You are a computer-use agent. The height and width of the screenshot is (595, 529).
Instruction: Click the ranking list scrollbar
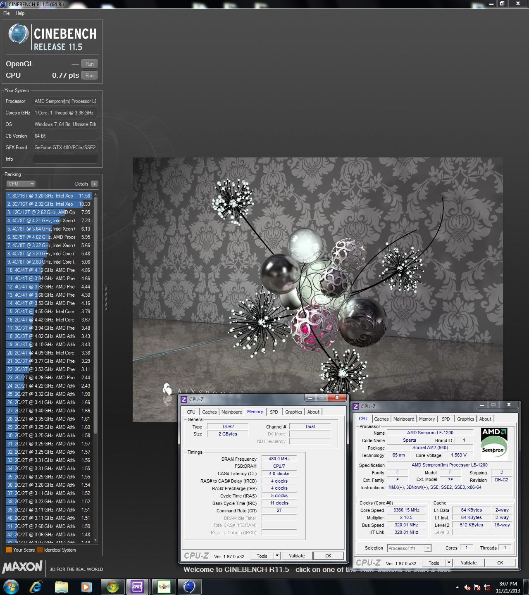pyautogui.click(x=95, y=316)
